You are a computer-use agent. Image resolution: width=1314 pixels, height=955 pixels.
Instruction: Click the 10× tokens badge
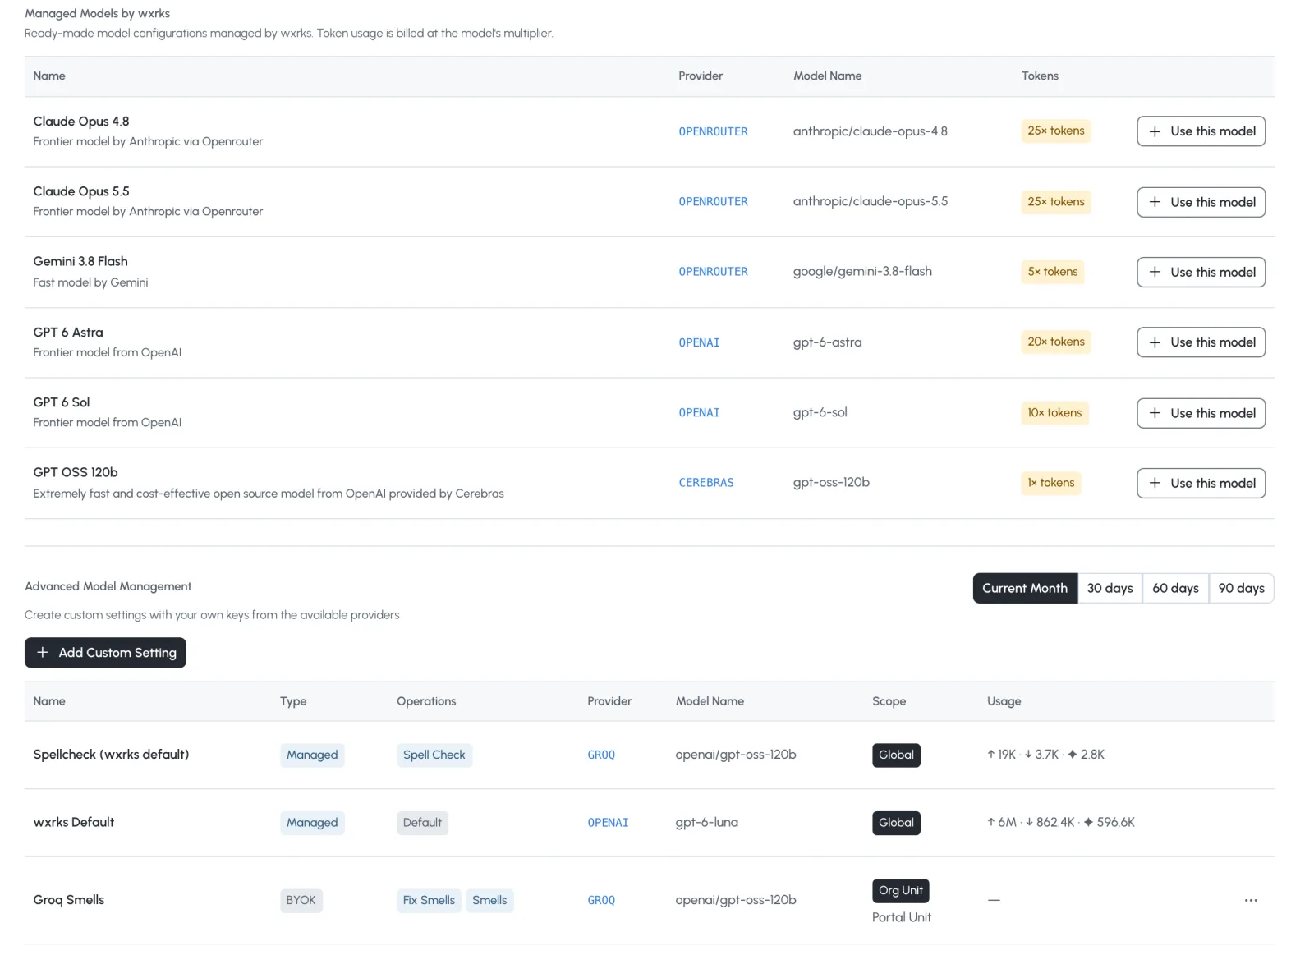1054,413
